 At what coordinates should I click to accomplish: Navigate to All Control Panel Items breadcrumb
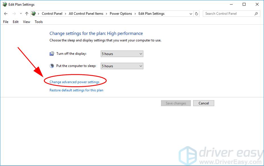pyautogui.click(x=86, y=14)
